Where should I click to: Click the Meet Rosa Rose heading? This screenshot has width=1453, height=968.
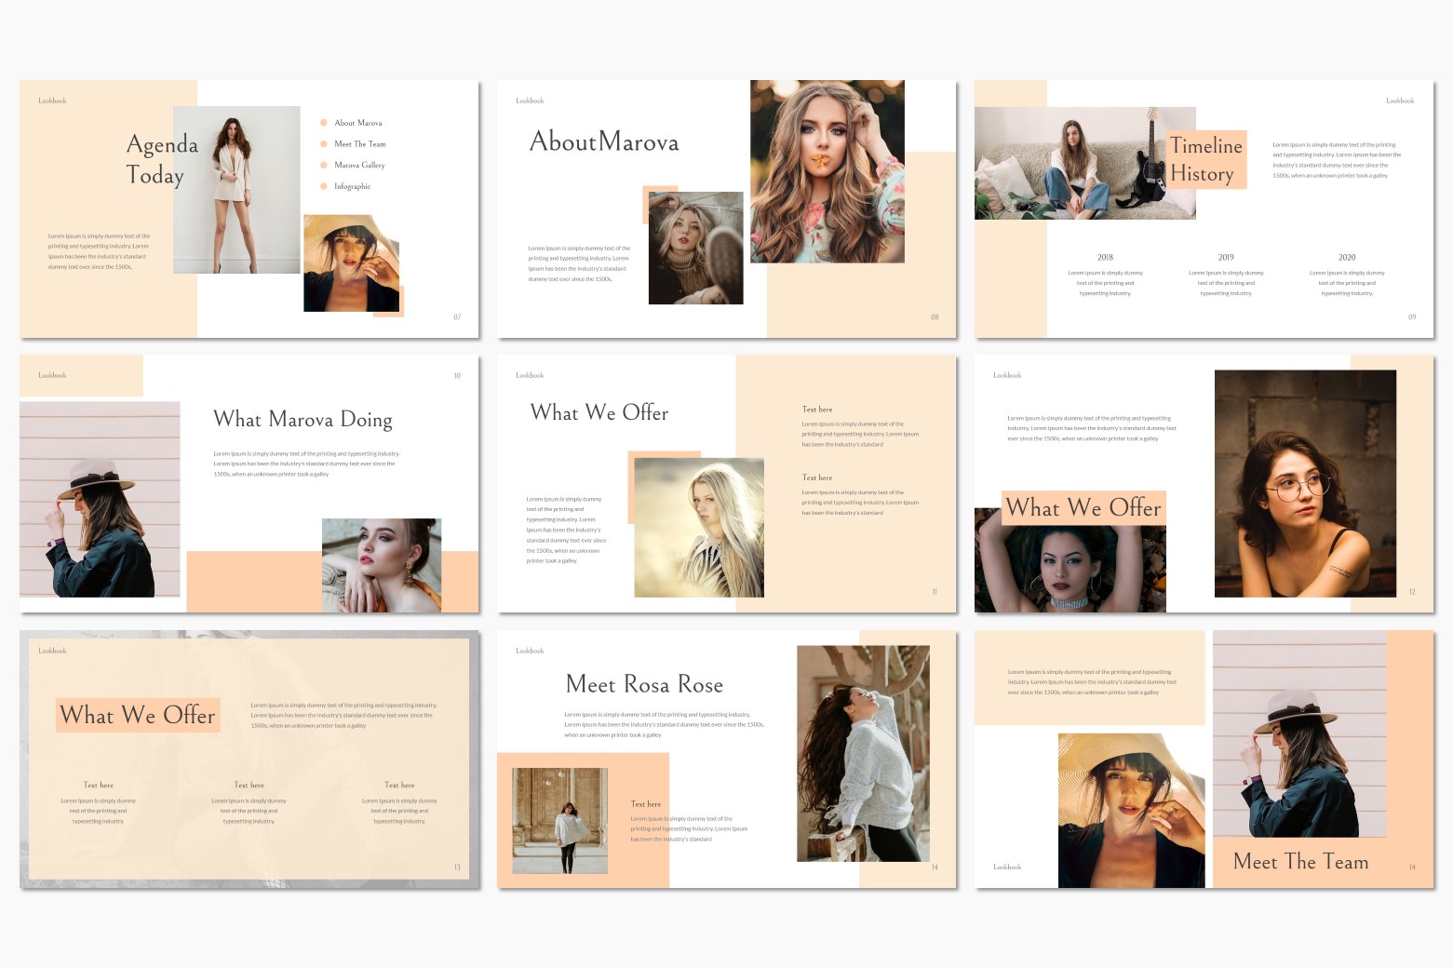644,685
